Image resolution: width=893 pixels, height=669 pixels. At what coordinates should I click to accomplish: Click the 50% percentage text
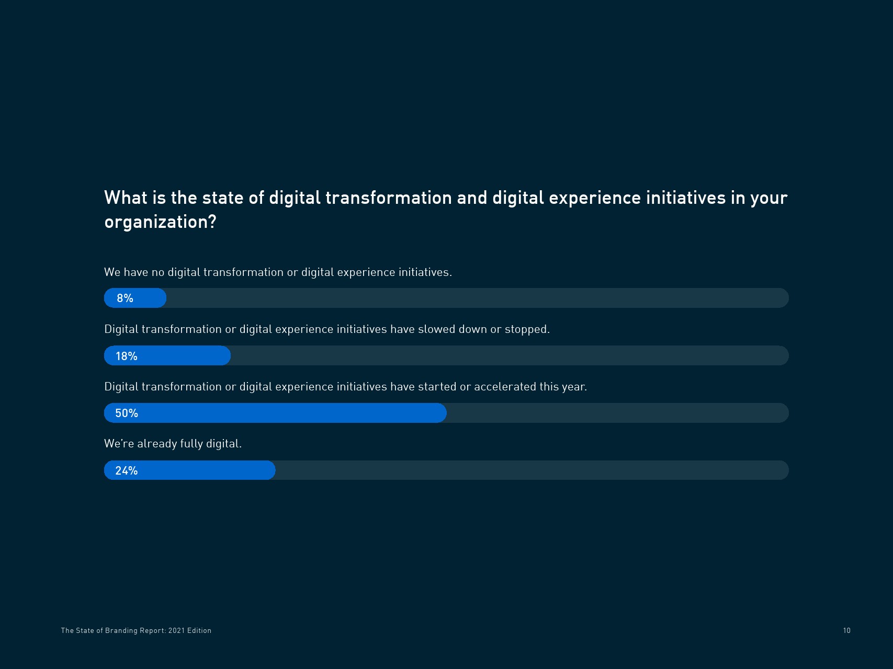pos(127,413)
